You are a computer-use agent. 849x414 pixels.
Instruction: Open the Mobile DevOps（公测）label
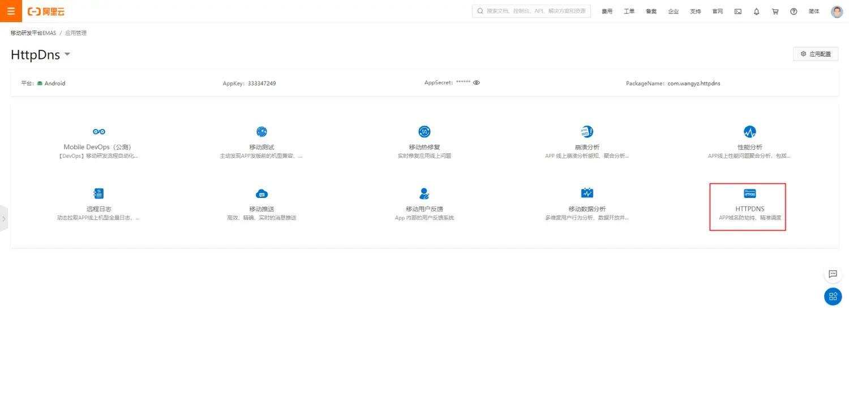click(x=99, y=147)
